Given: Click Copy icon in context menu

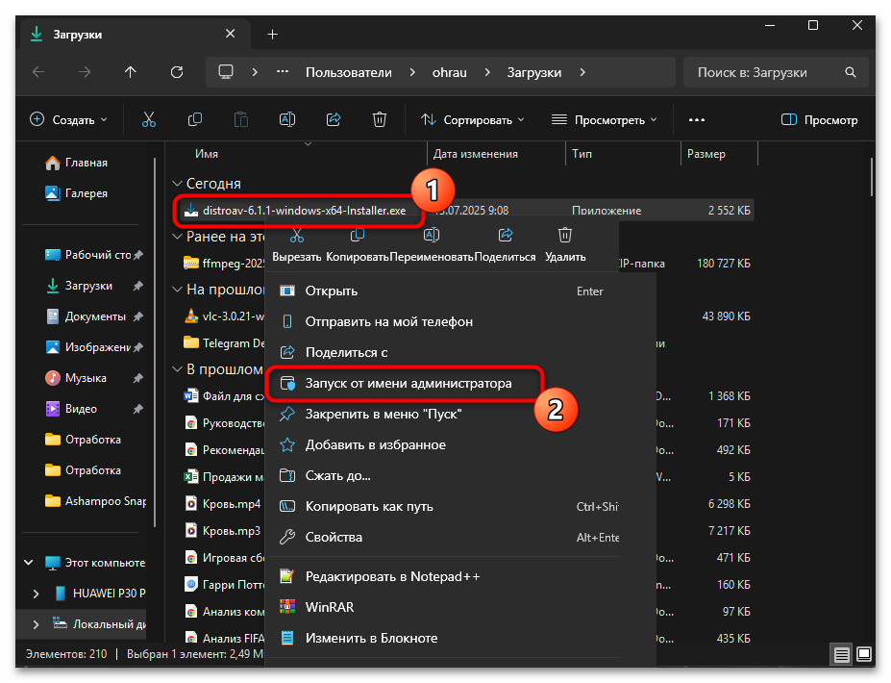Looking at the screenshot, I should click(357, 236).
